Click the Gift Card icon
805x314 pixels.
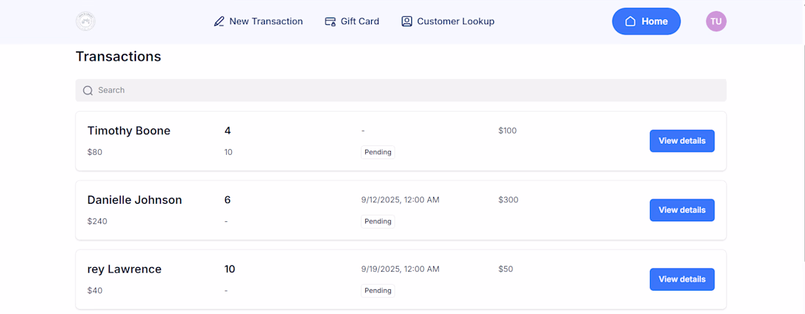(330, 22)
